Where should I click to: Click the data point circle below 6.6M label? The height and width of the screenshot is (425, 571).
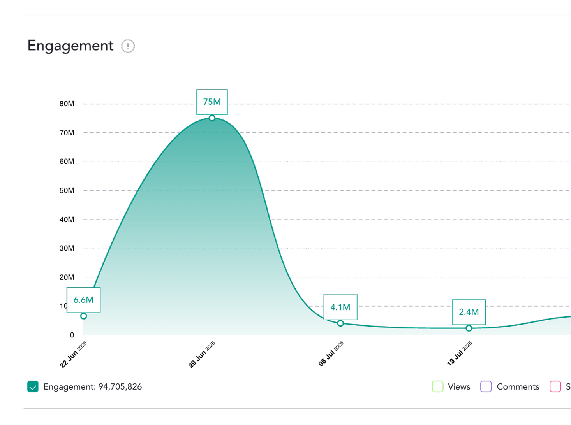click(83, 316)
